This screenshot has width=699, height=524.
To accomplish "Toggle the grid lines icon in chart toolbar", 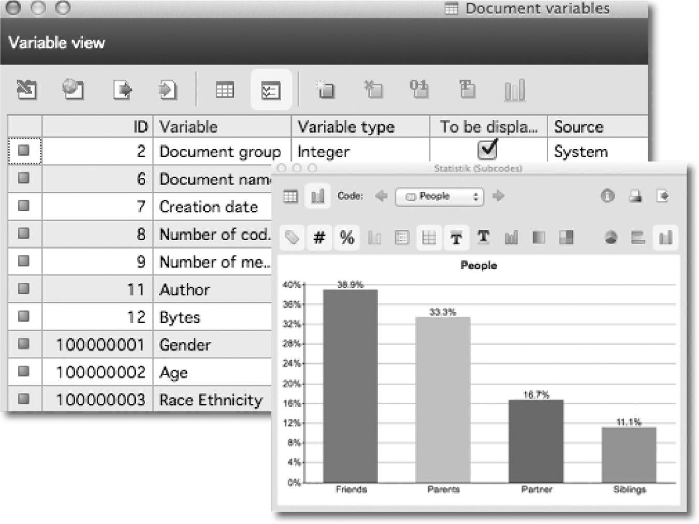I will [x=429, y=238].
